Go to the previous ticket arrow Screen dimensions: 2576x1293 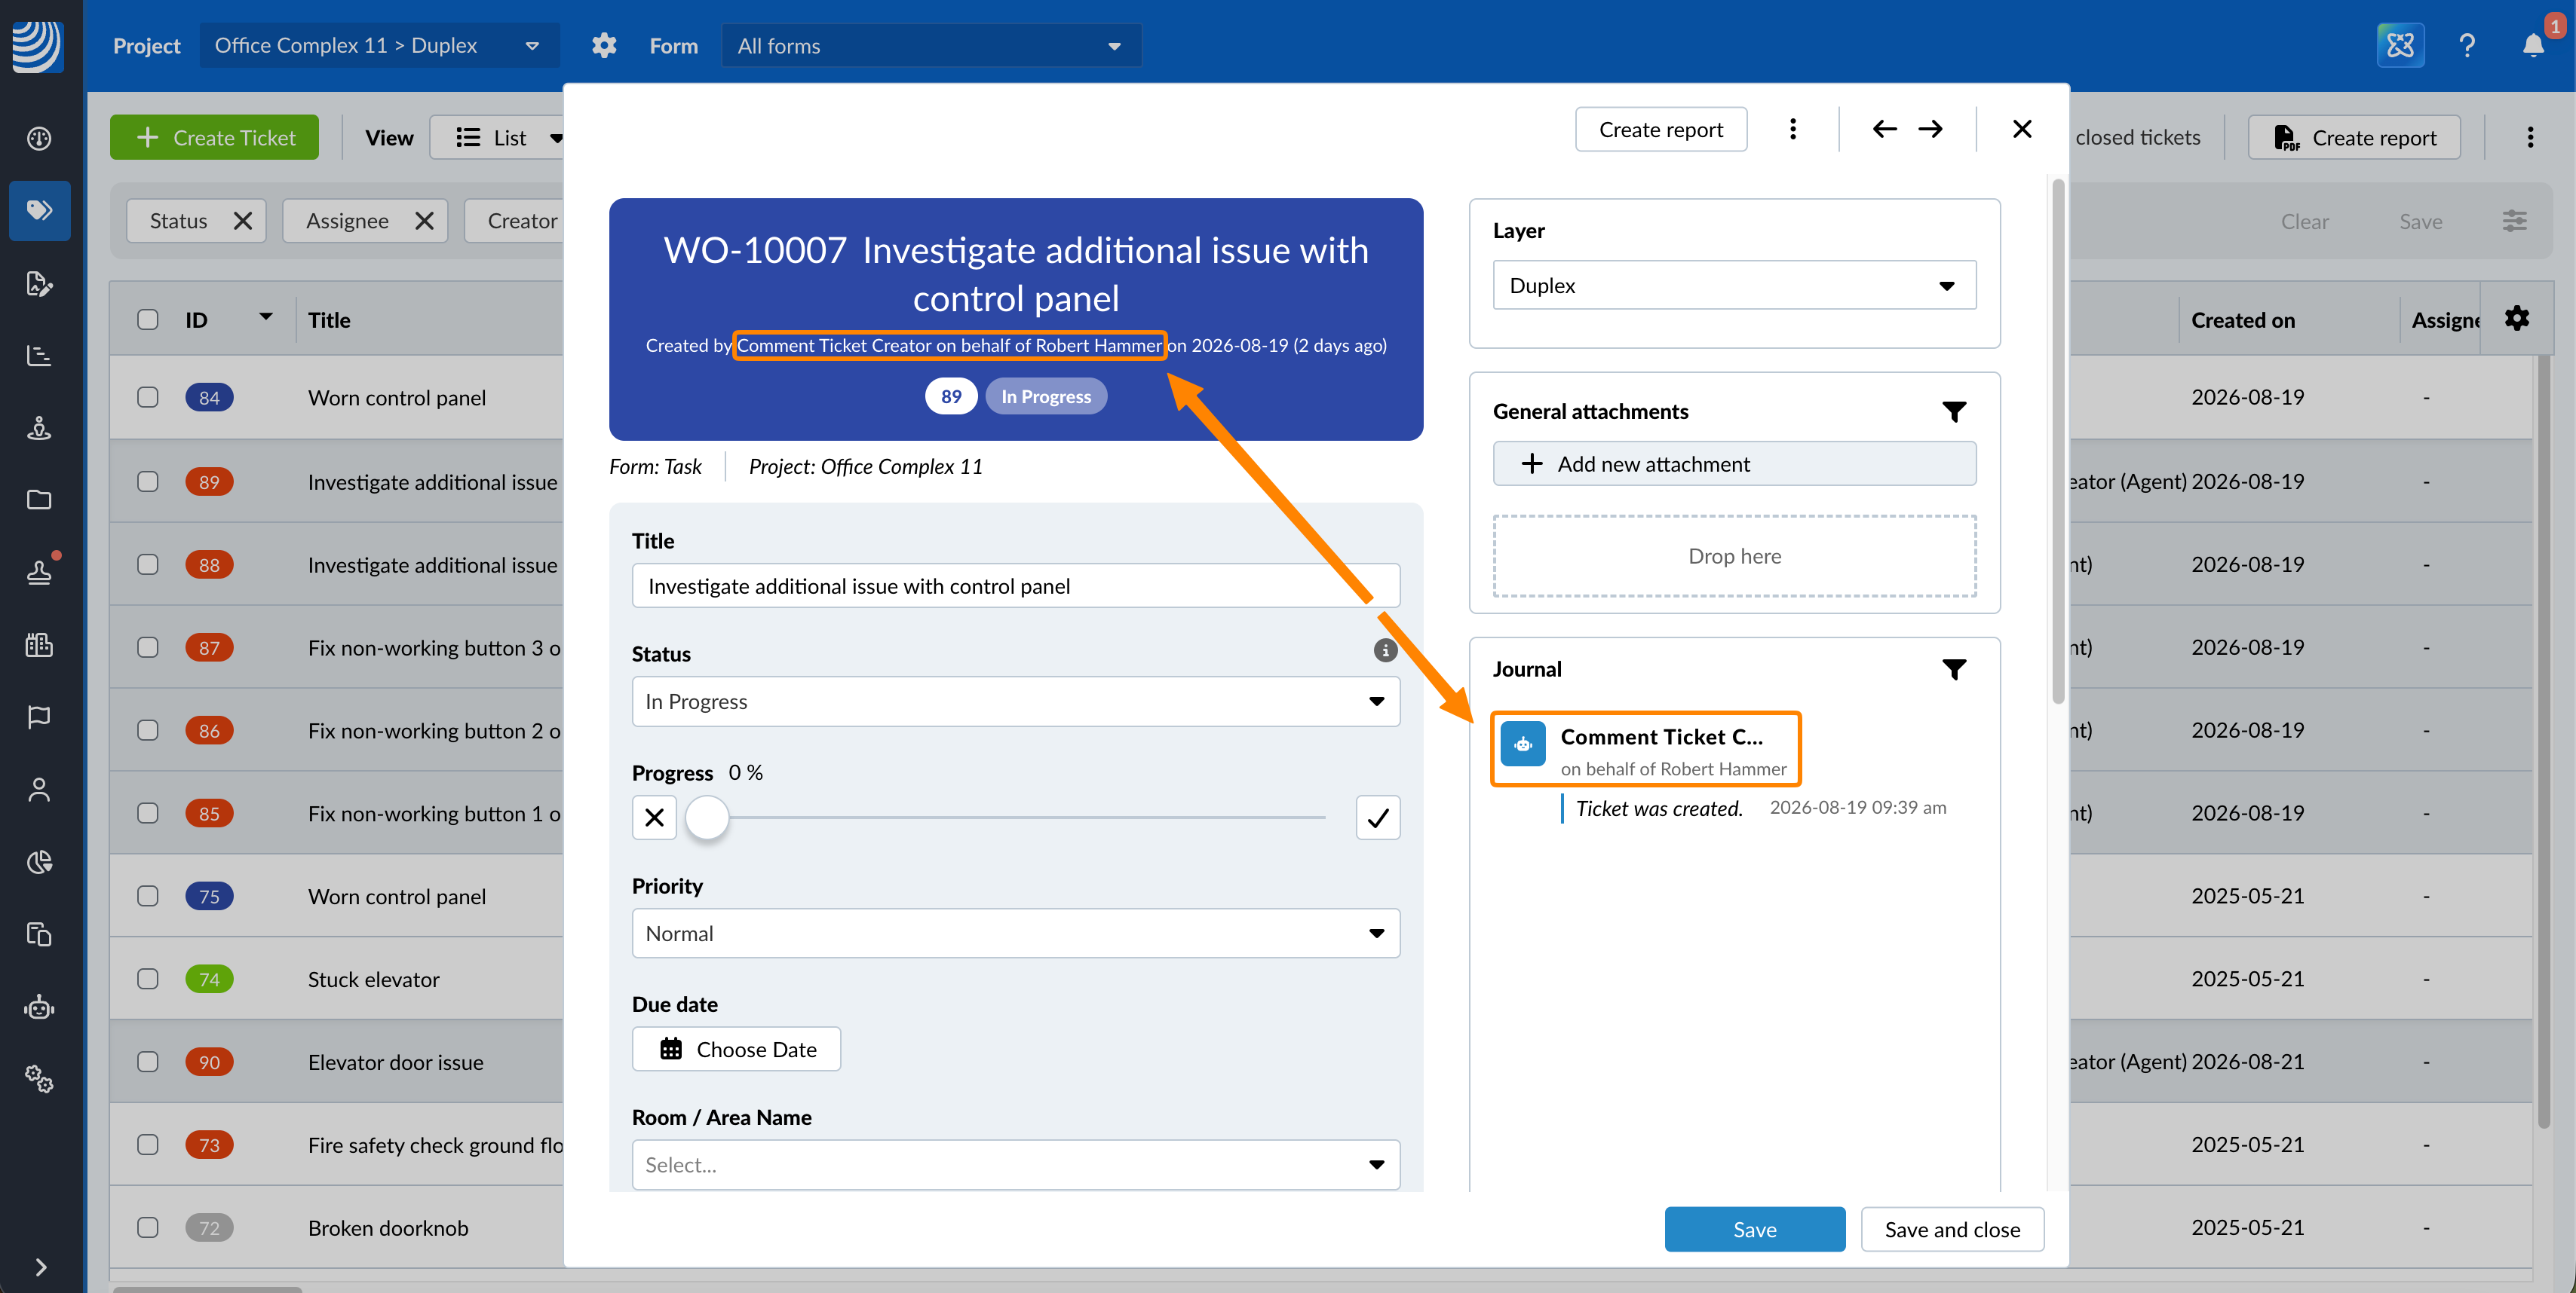pyautogui.click(x=1884, y=129)
